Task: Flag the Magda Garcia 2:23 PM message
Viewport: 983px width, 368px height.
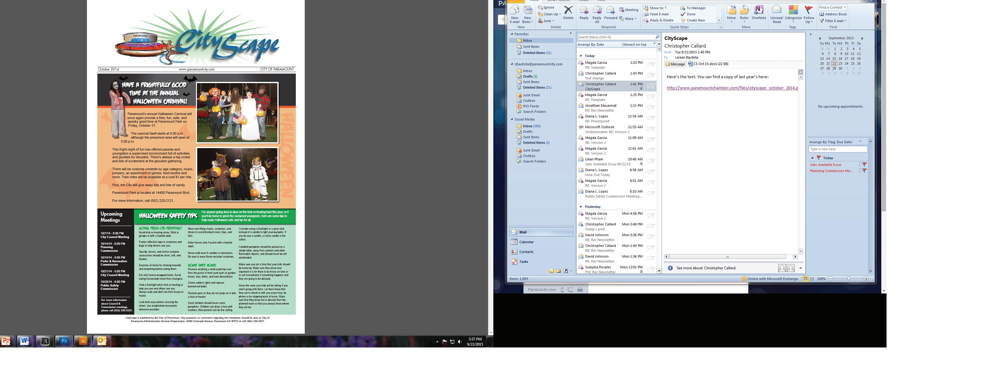Action: click(x=653, y=64)
